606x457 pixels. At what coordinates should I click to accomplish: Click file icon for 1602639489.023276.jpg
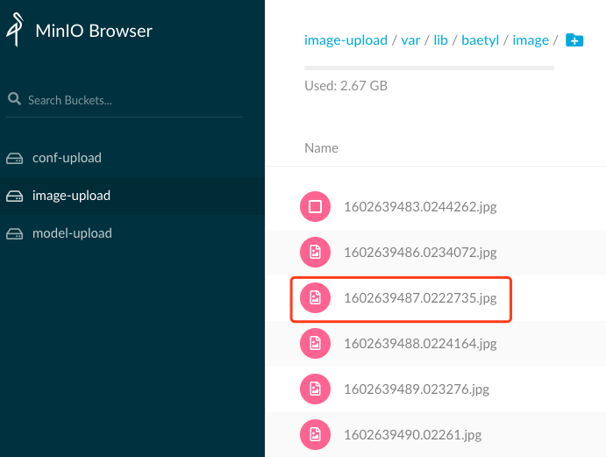click(315, 389)
